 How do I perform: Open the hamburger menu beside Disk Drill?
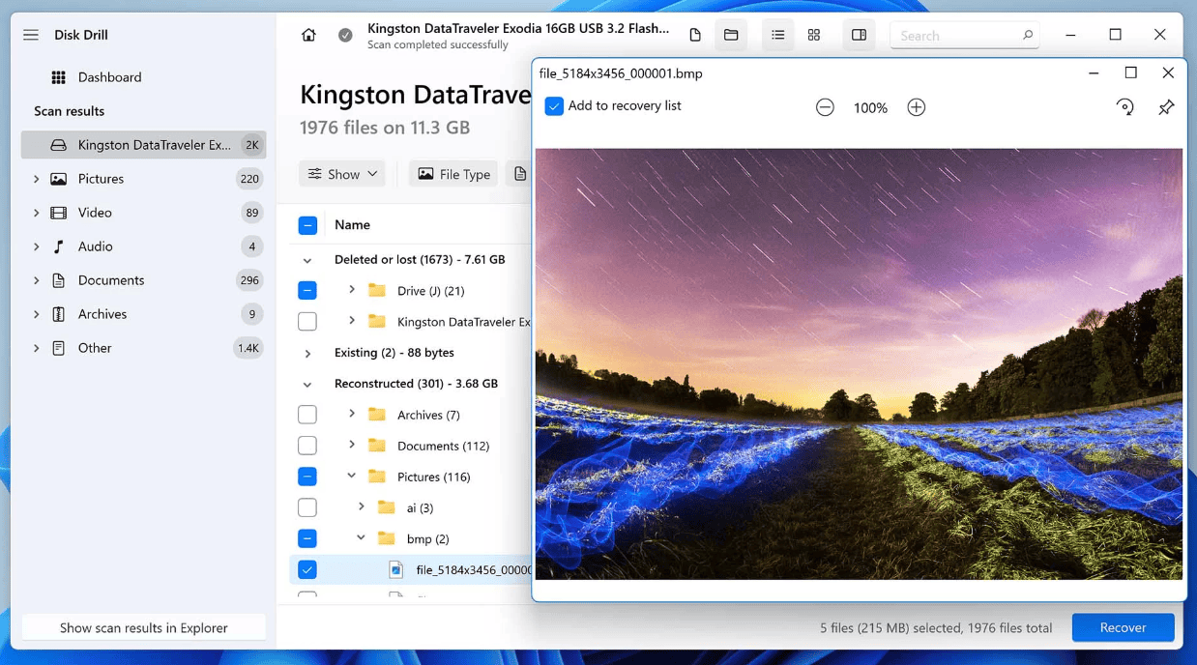pos(31,35)
